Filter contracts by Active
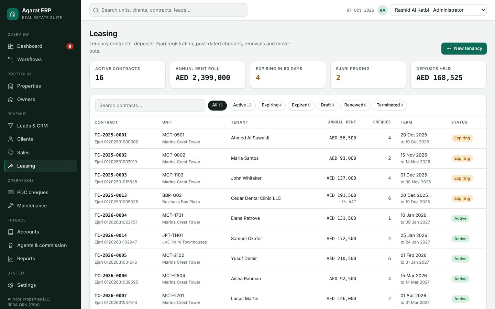495x309 pixels. tap(242, 105)
